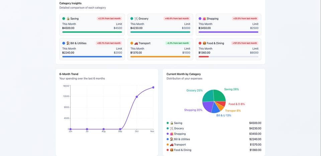Click the green Saving slice of the pie chart
Image resolution: width=321 pixels, height=156 pixels.
[x=219, y=96]
